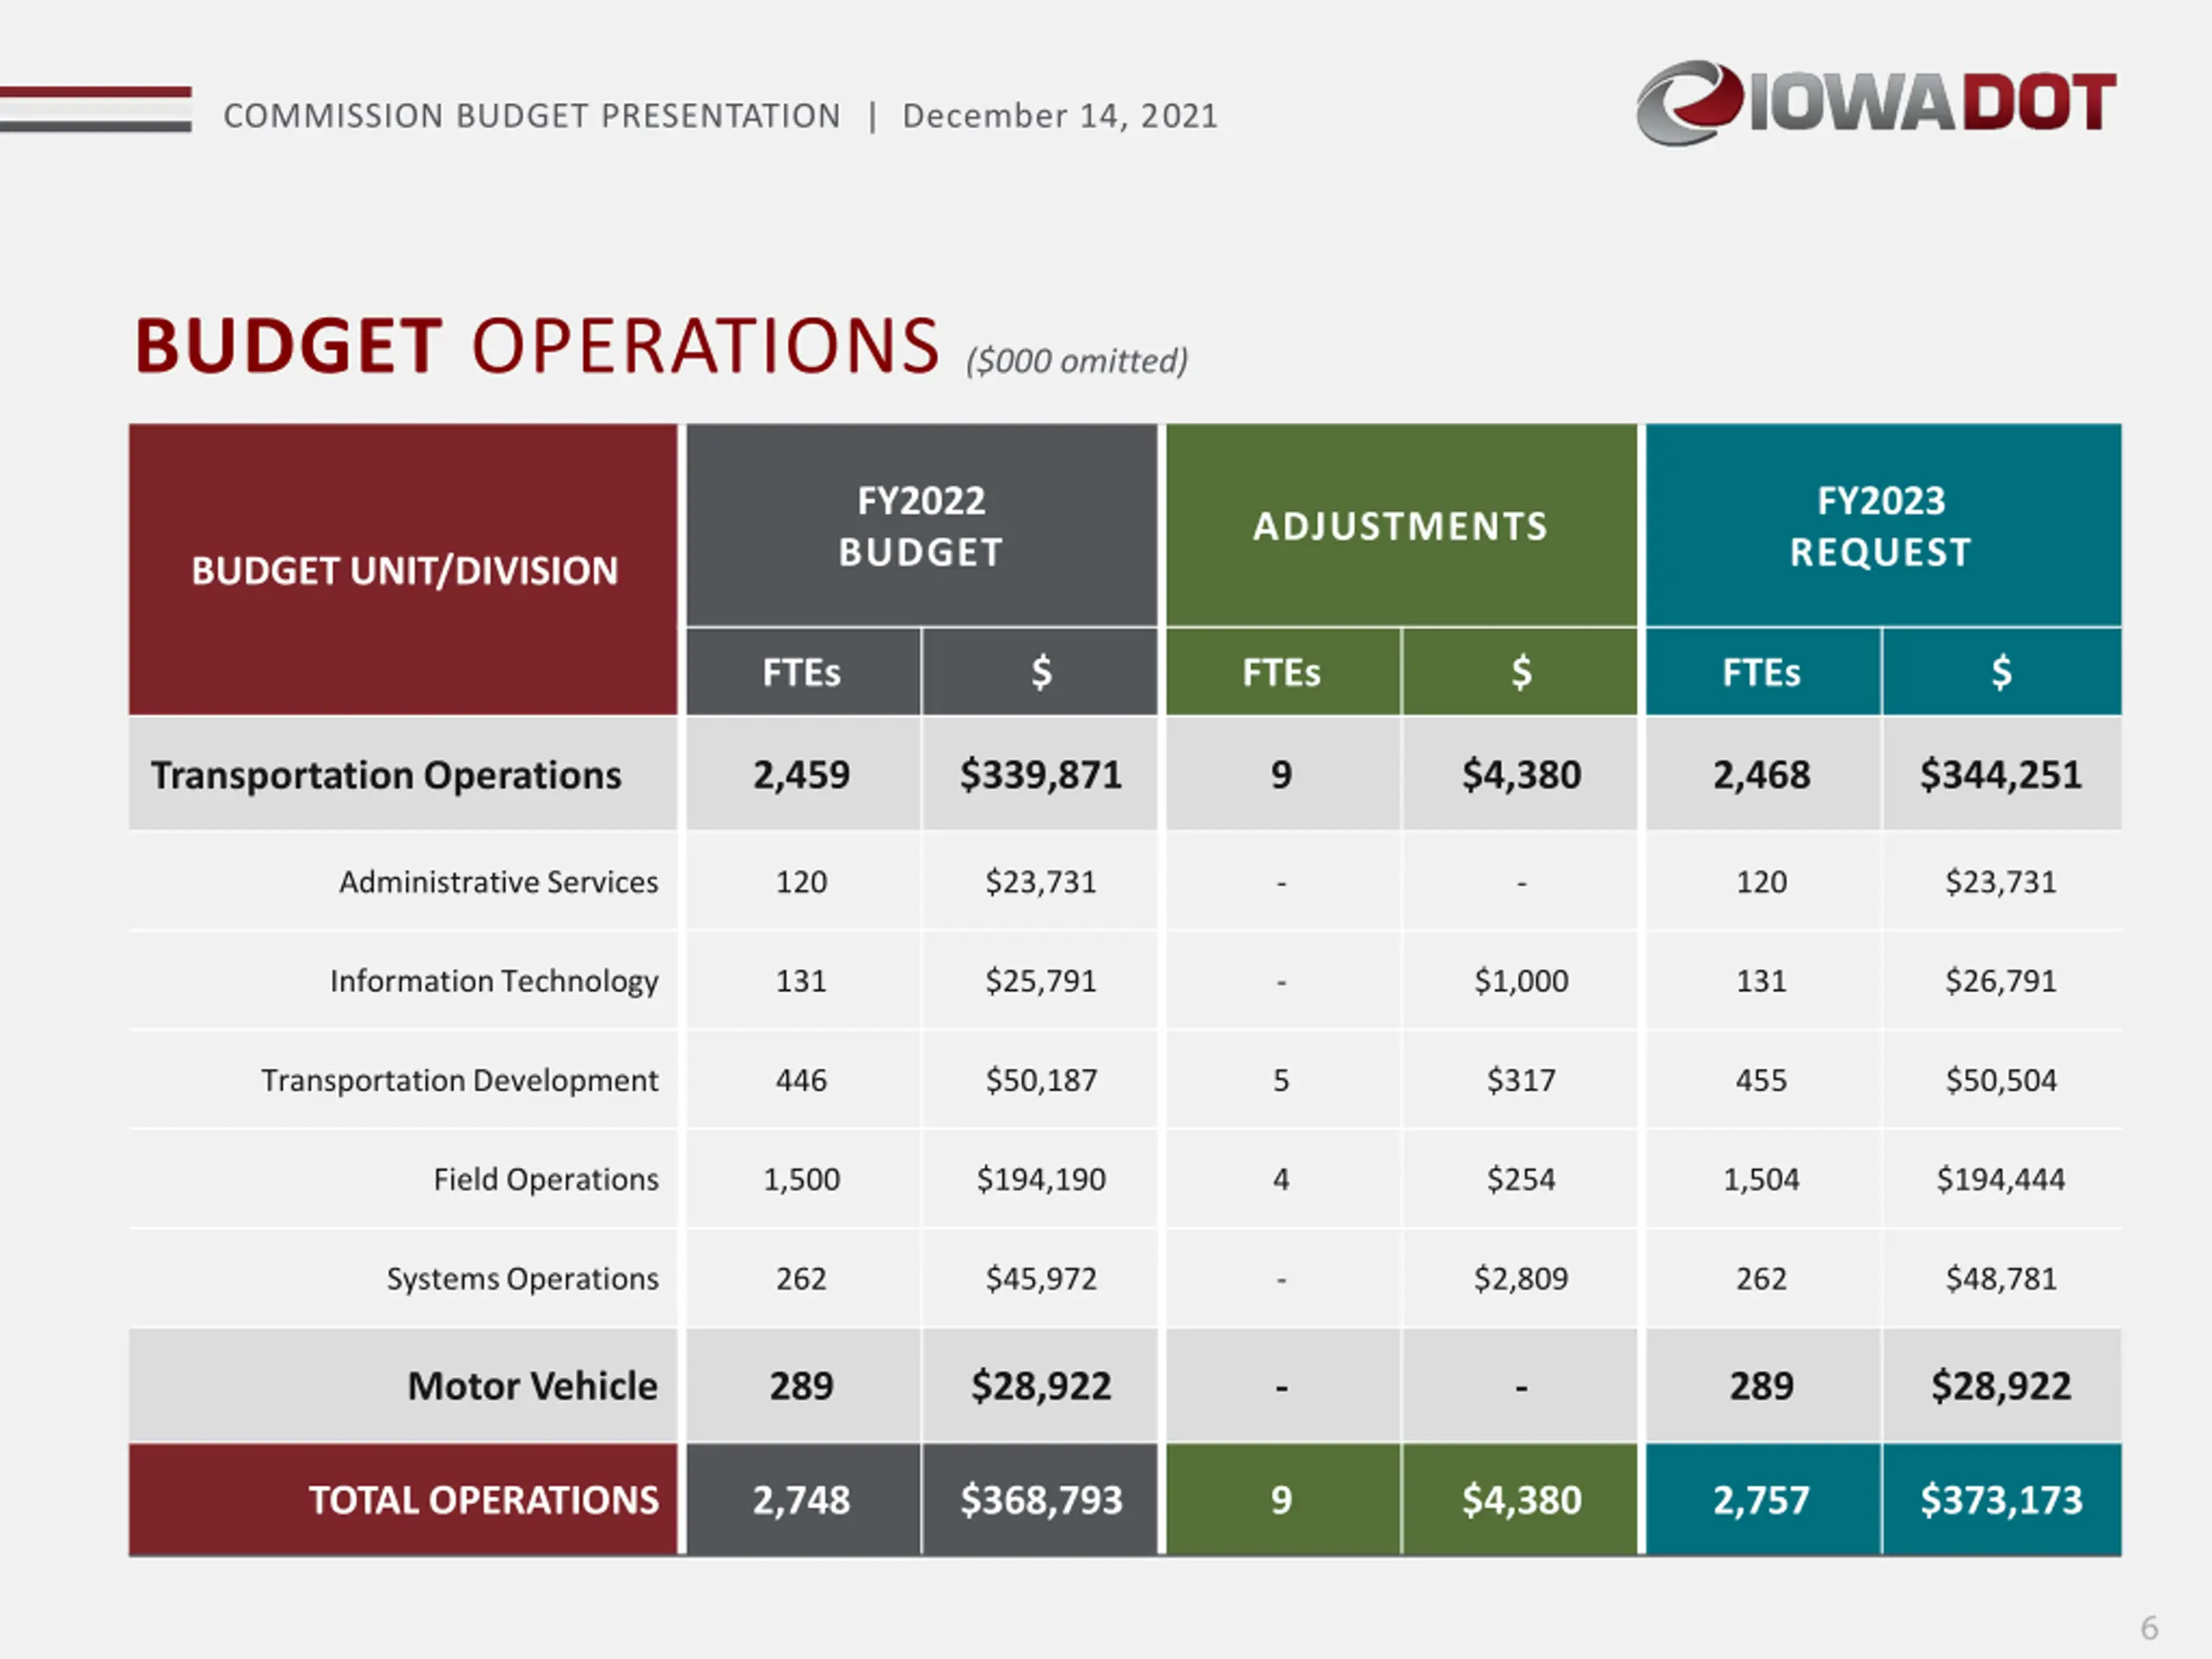Click the '$25,791' cell
The image size is (2212, 1659).
pyautogui.click(x=1040, y=980)
